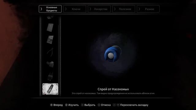Select the pliers item in the list
196x110 pixels.
(50, 52)
